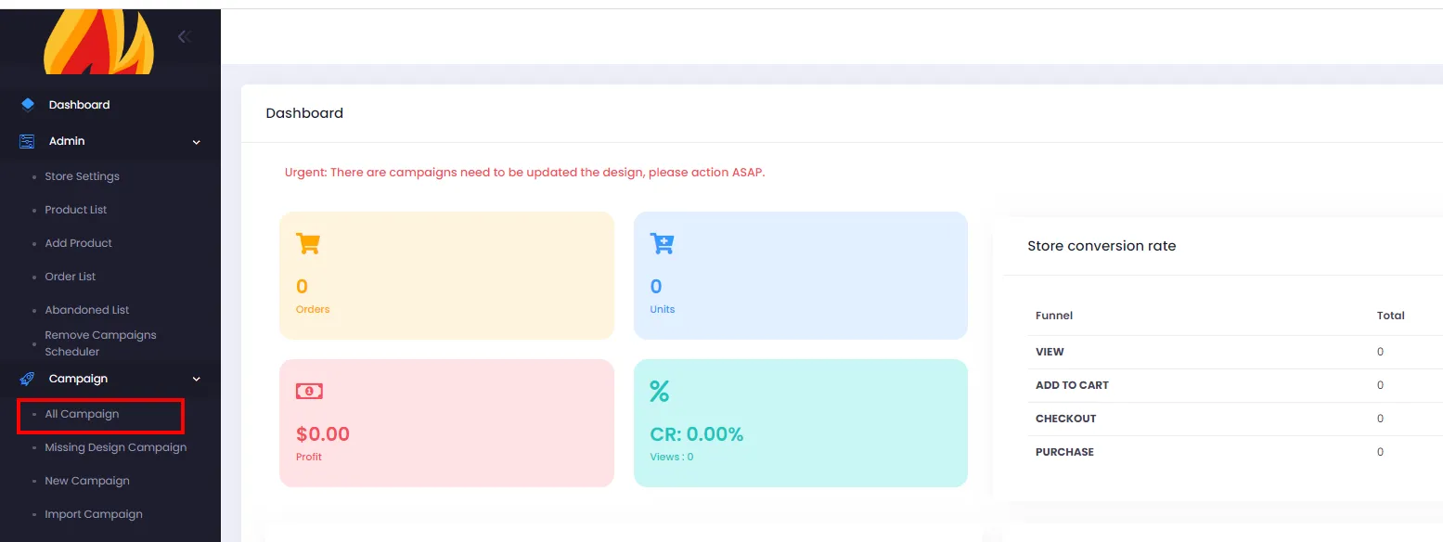1443x542 pixels.
Task: Open All Campaign page
Action: pos(82,414)
